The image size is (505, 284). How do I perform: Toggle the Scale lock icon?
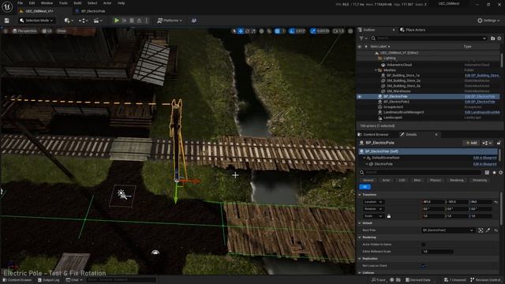[x=389, y=216]
